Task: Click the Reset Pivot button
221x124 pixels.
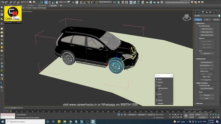Action: [x=206, y=54]
